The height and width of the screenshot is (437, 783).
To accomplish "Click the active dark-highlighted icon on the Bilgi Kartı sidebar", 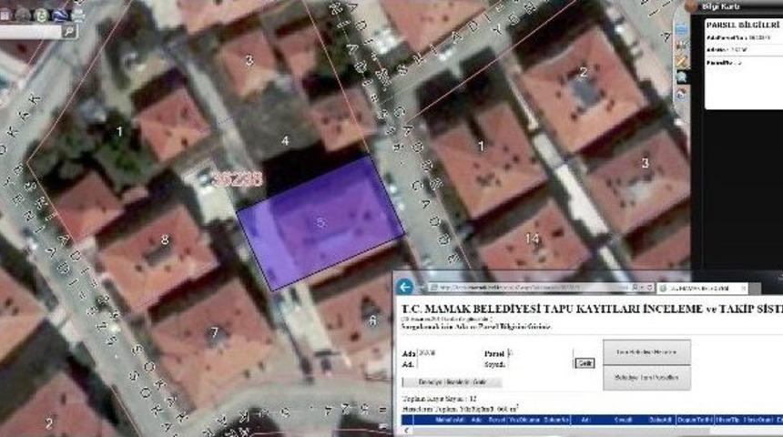I will tap(682, 76).
